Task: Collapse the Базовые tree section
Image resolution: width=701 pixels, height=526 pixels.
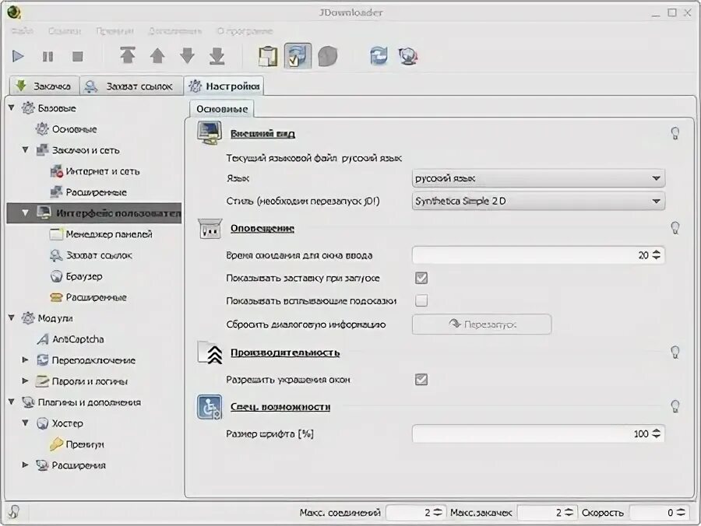Action: pos(12,107)
